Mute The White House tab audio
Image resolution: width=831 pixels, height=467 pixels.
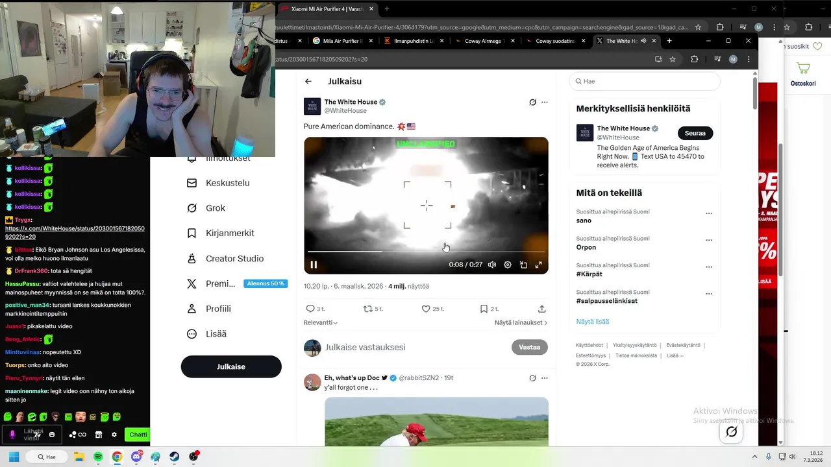pyautogui.click(x=643, y=41)
